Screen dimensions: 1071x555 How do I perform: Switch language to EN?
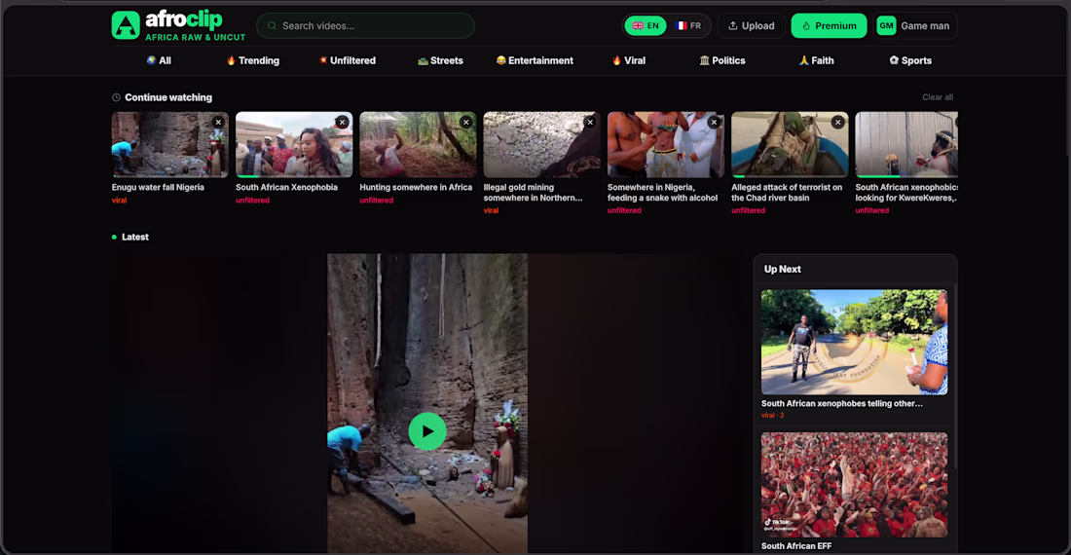[x=646, y=26]
